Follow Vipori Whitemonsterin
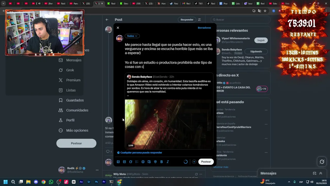 [261, 40]
